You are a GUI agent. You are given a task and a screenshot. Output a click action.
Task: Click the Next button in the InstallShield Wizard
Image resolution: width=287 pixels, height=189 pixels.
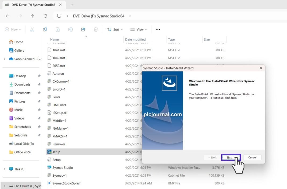231,157
